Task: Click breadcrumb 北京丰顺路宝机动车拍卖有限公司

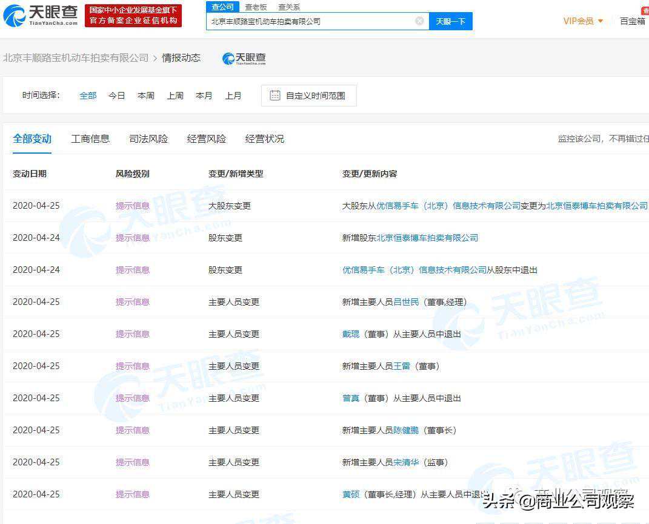Action: [76, 58]
